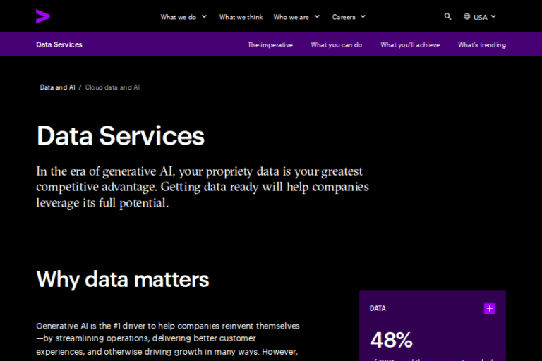Image resolution: width=542 pixels, height=361 pixels.
Task: Jump to The imperative section
Action: [270, 44]
